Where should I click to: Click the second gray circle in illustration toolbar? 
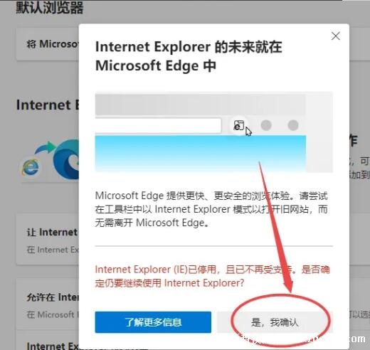coord(293,125)
